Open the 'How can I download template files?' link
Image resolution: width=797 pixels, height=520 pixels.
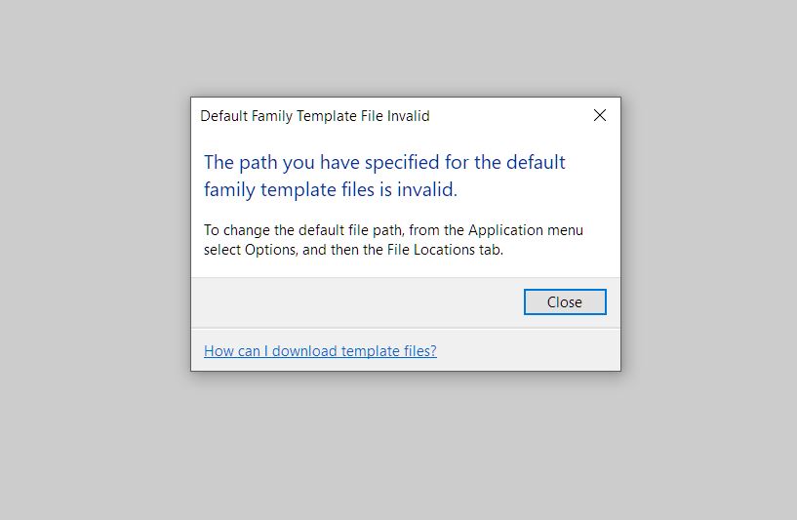[x=320, y=351]
